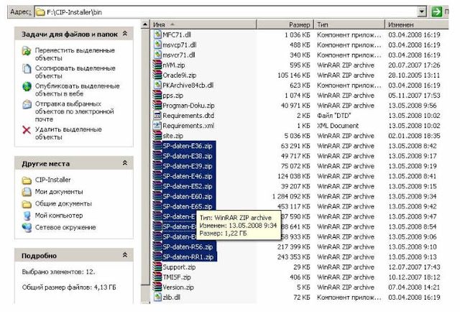The width and height of the screenshot is (460, 312).
Task: Select the nVM.zip archive icon
Action: 157,65
